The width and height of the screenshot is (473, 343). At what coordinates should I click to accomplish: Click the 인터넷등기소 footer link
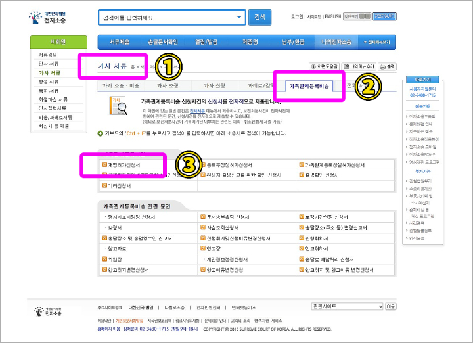(x=244, y=308)
